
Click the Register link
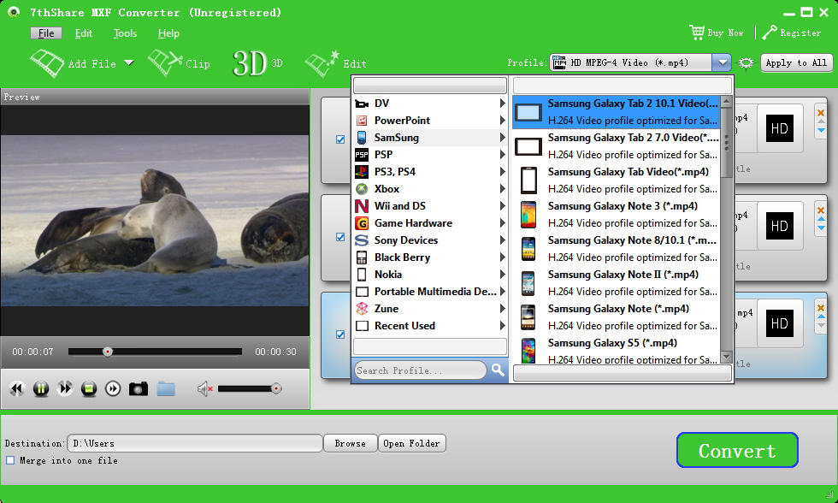(800, 33)
